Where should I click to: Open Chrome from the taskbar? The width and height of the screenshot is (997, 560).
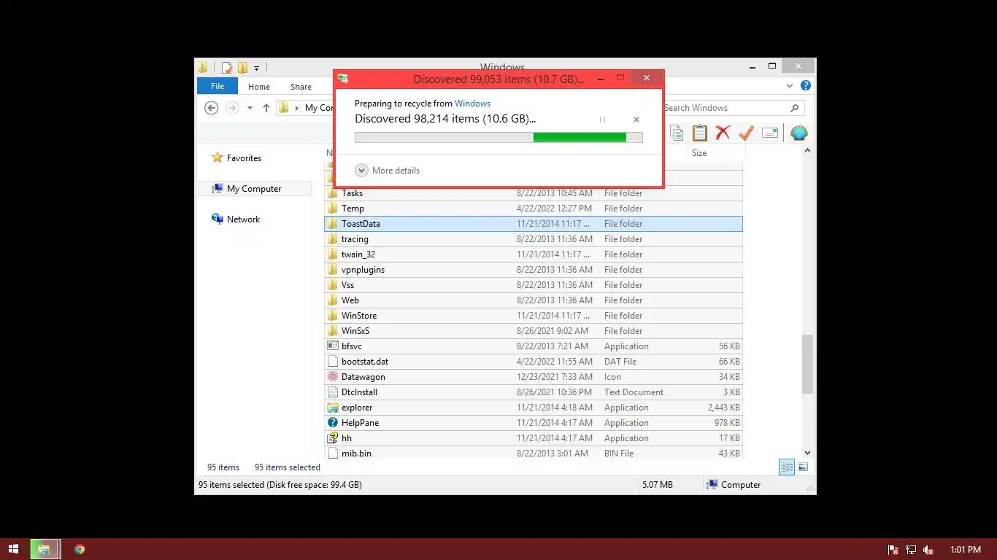tap(80, 549)
